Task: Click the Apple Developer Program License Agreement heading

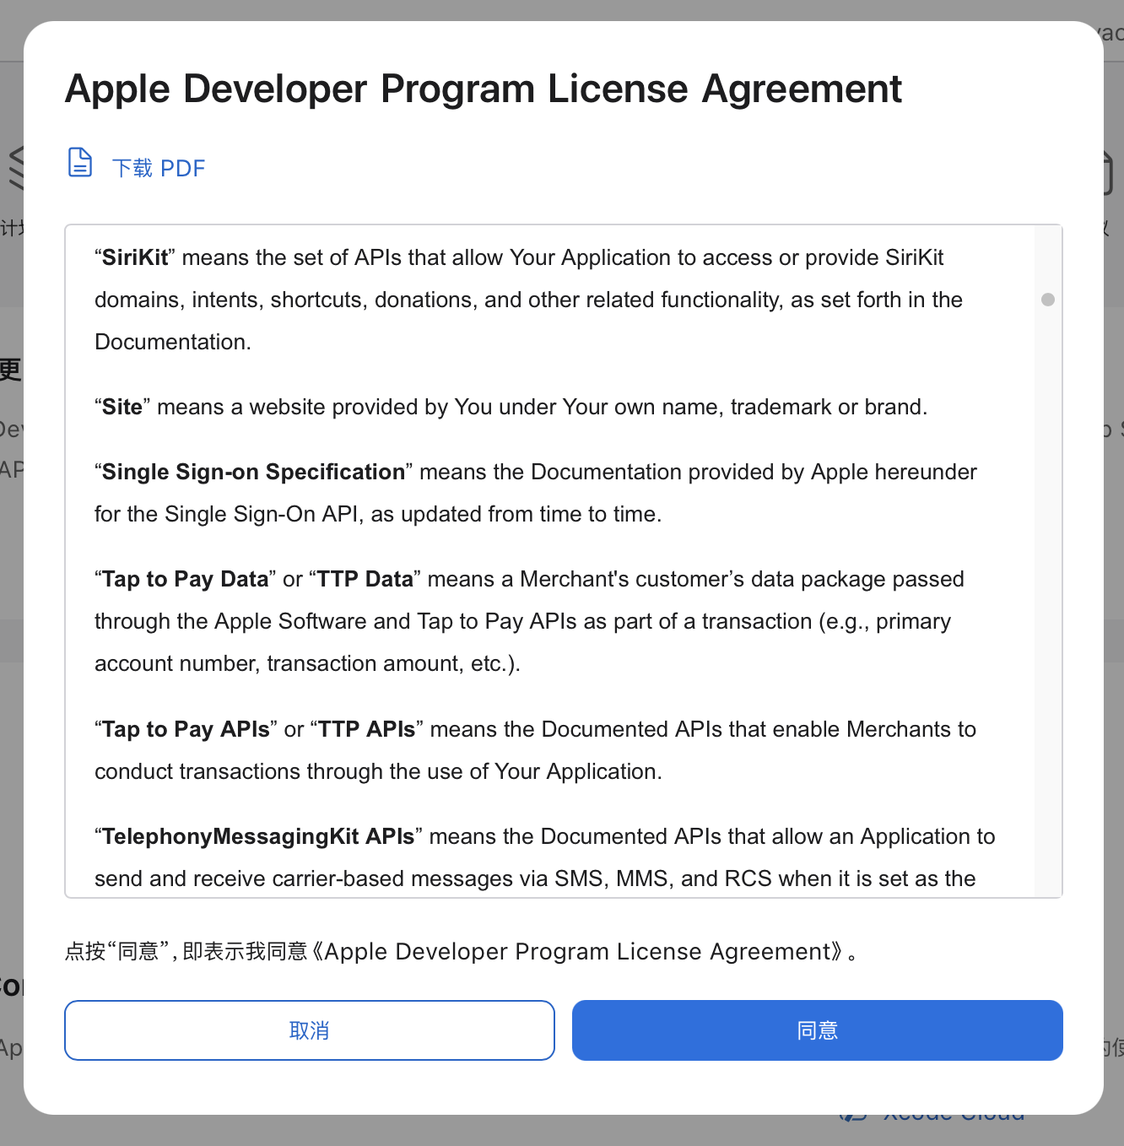Action: (483, 89)
